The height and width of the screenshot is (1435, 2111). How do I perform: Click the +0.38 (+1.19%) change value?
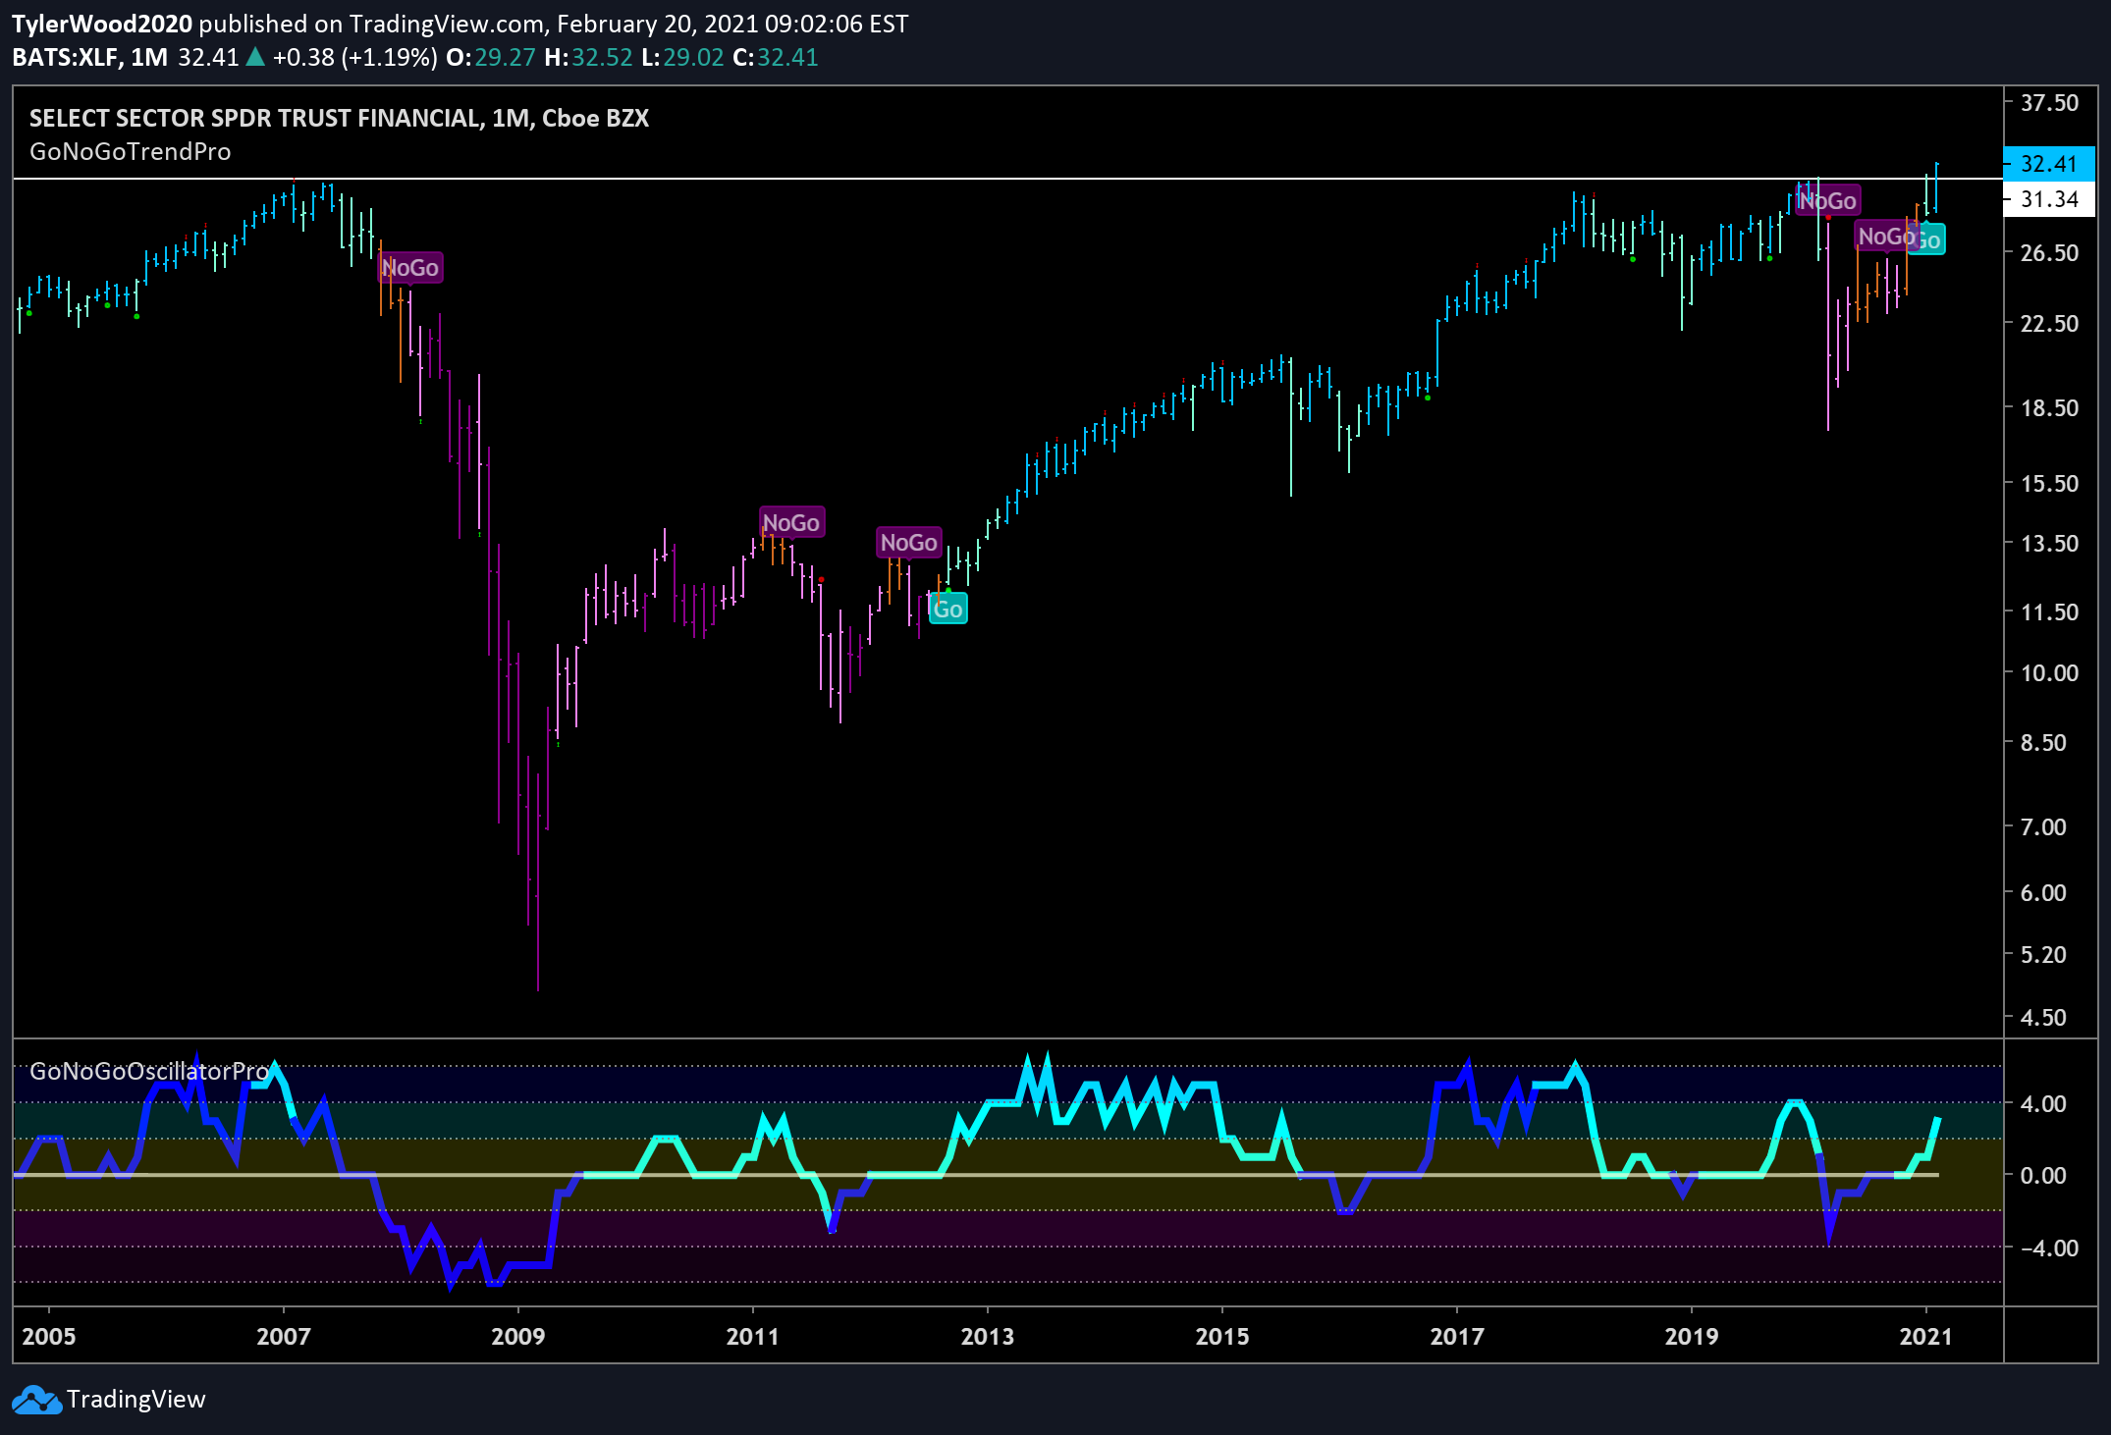[355, 57]
